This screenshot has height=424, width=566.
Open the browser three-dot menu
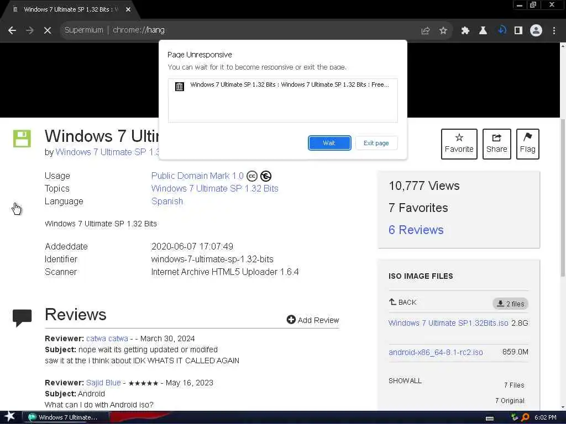click(x=554, y=31)
